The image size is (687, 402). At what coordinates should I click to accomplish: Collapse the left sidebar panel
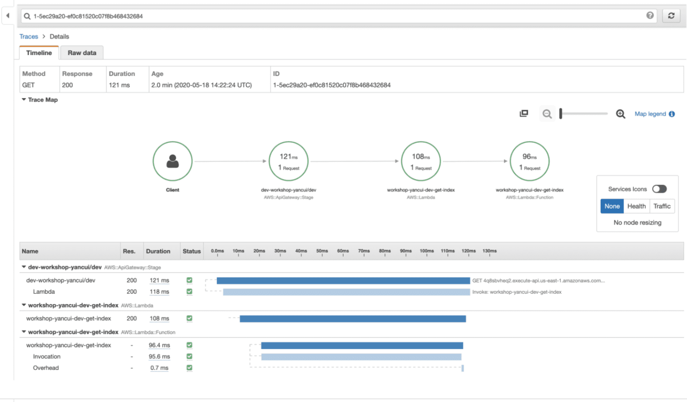coord(8,15)
